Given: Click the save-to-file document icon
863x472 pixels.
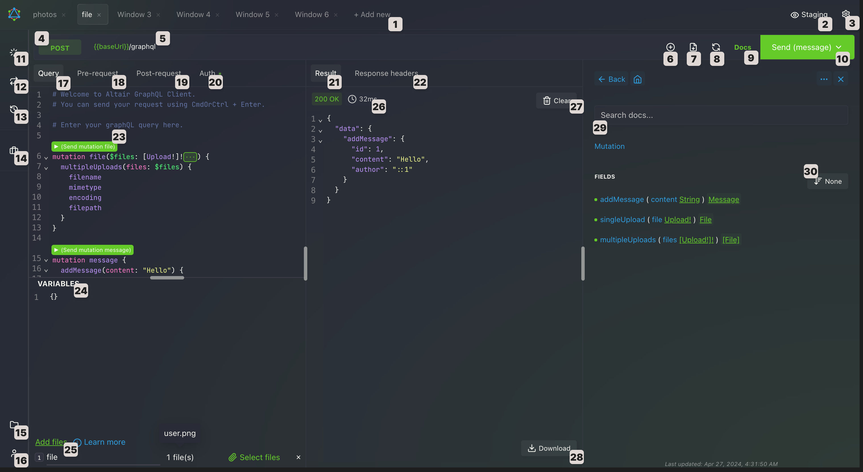Looking at the screenshot, I should coord(693,47).
